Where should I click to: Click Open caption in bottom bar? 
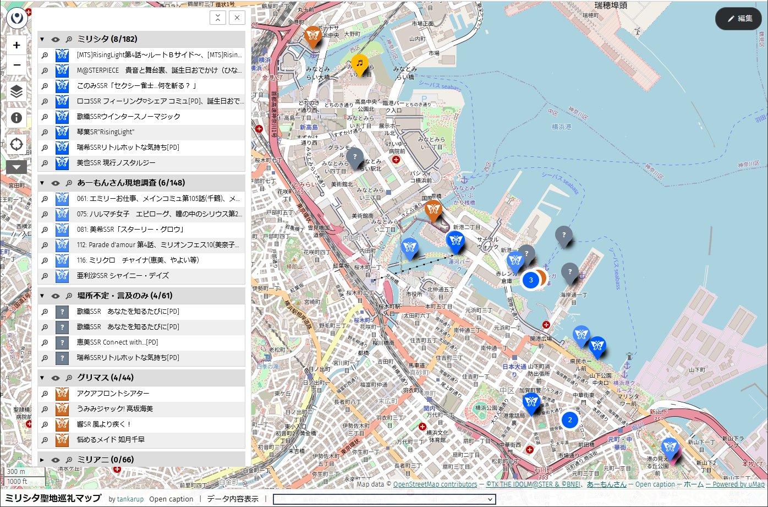click(x=171, y=499)
